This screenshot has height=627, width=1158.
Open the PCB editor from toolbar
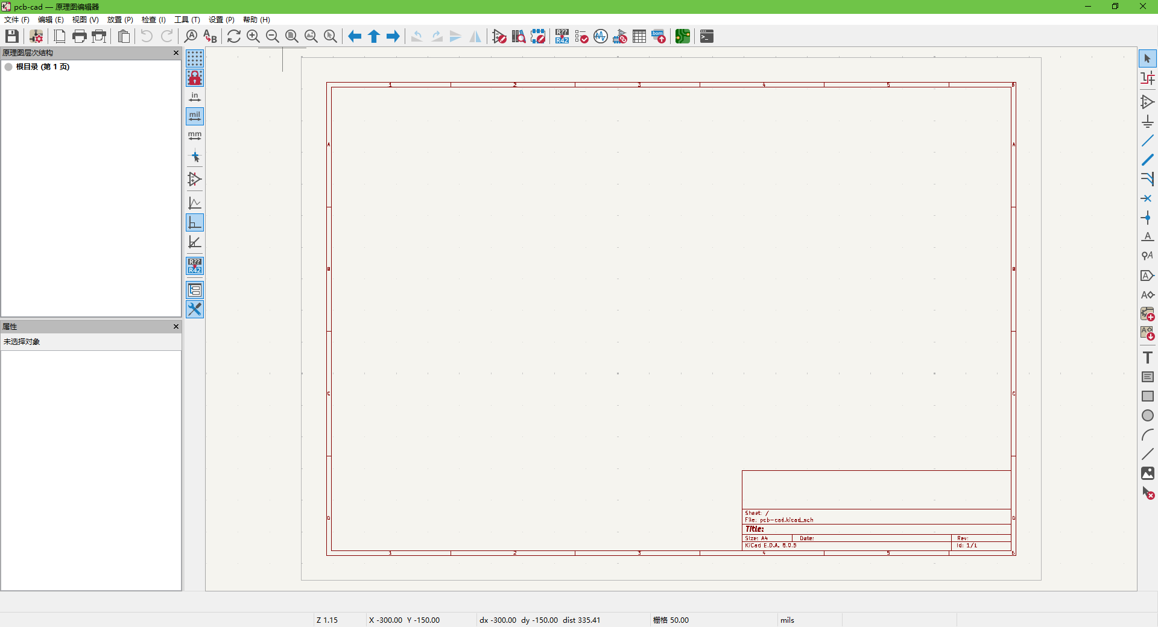coord(682,37)
